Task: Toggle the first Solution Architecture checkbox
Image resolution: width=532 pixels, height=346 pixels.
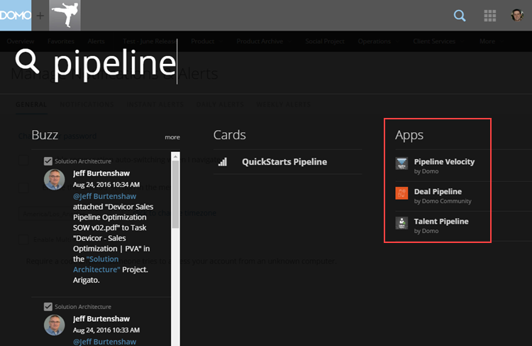Action: (48, 161)
